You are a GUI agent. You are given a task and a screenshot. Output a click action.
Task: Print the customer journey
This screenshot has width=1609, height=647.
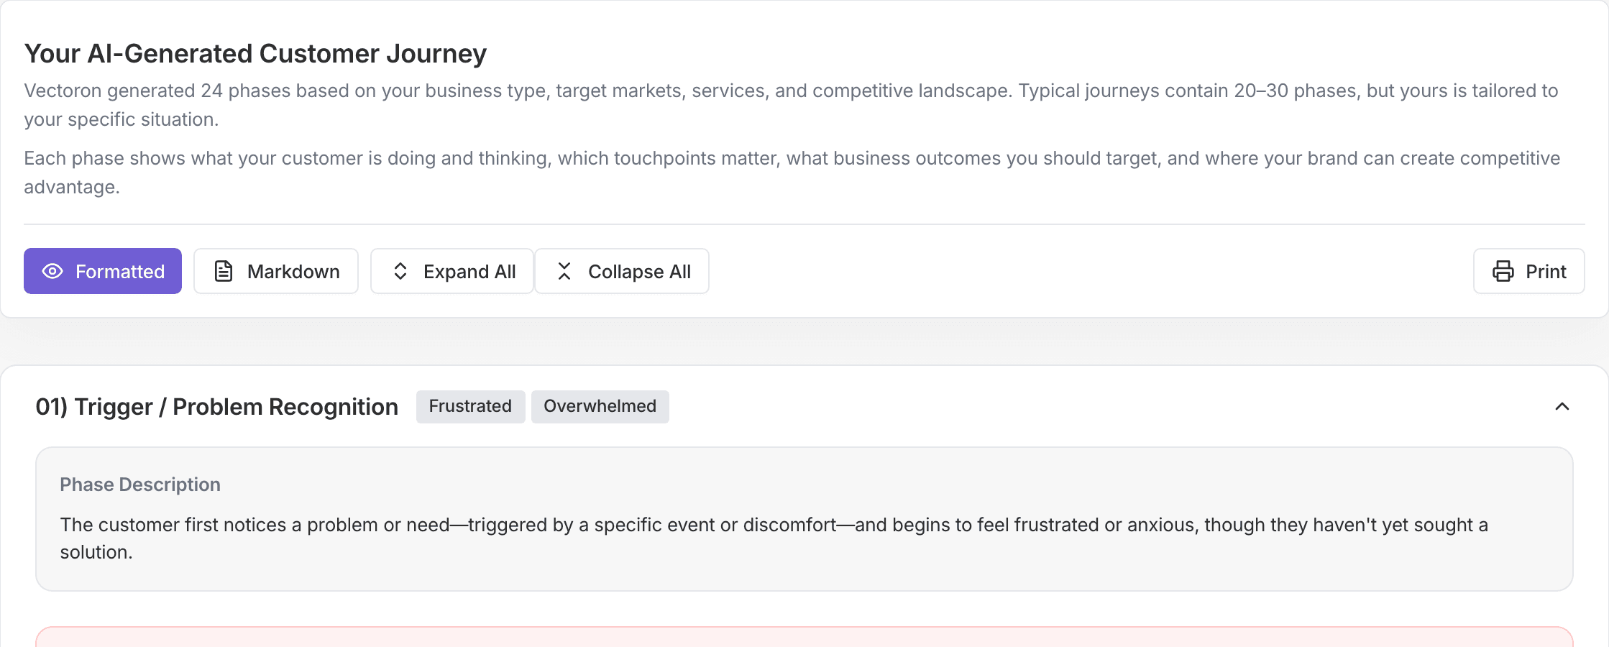pos(1529,271)
